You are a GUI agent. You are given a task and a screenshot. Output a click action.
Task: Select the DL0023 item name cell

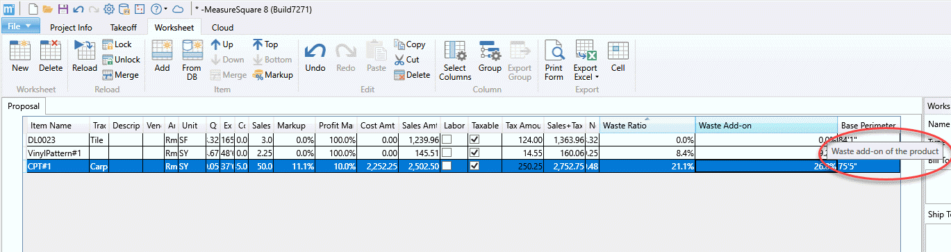click(58, 140)
